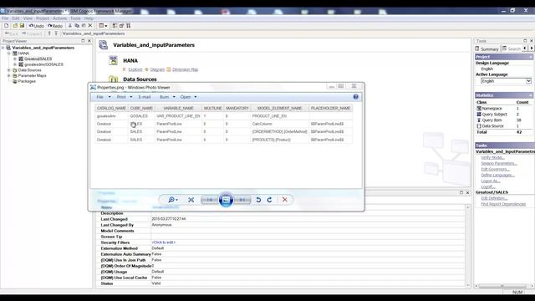The height and width of the screenshot is (301, 535).
Task: Click the New project toolbar icon
Action: (x=6, y=26)
